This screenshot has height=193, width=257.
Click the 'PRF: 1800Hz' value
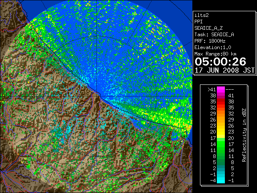(210, 41)
